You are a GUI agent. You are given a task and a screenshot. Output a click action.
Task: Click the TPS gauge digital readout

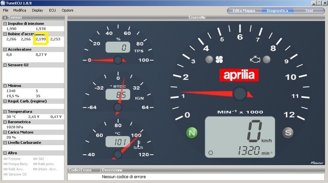(118, 47)
